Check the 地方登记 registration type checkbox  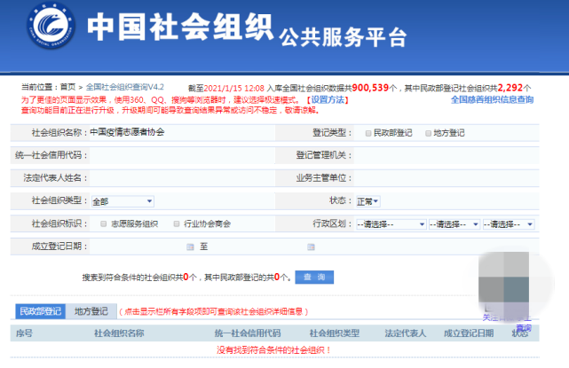(428, 133)
